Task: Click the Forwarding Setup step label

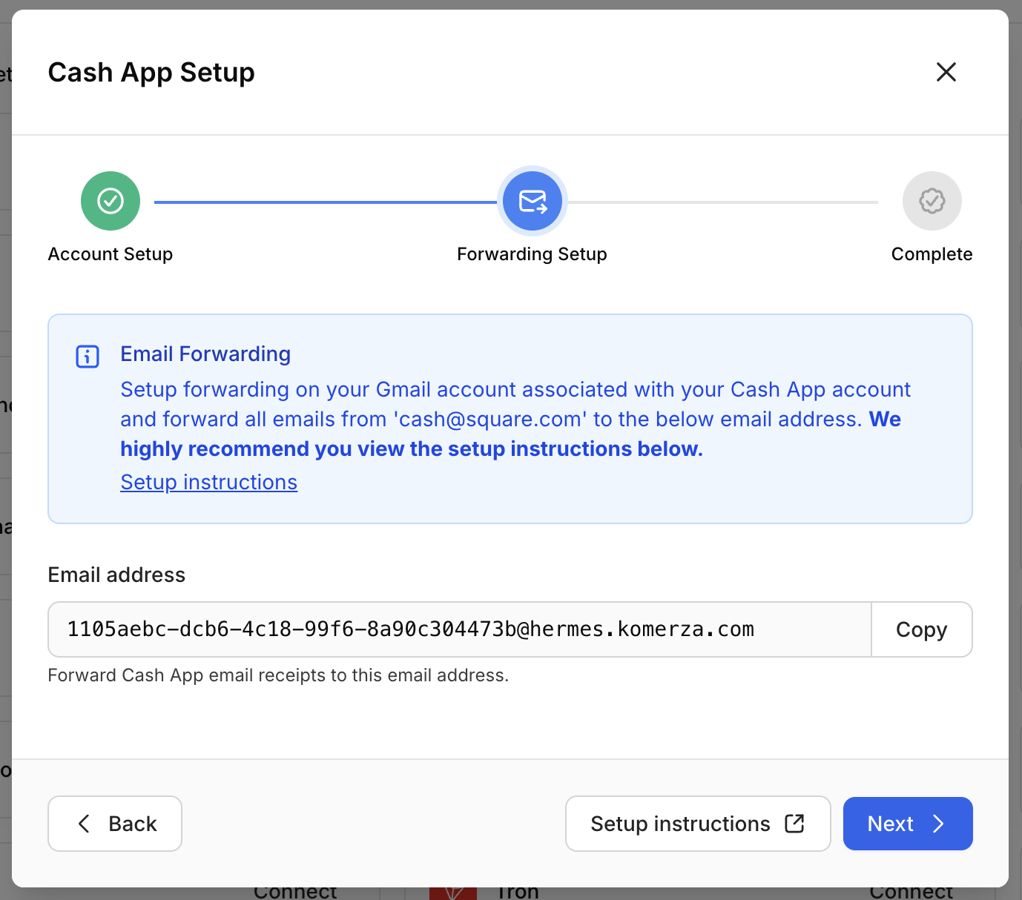Action: point(532,254)
